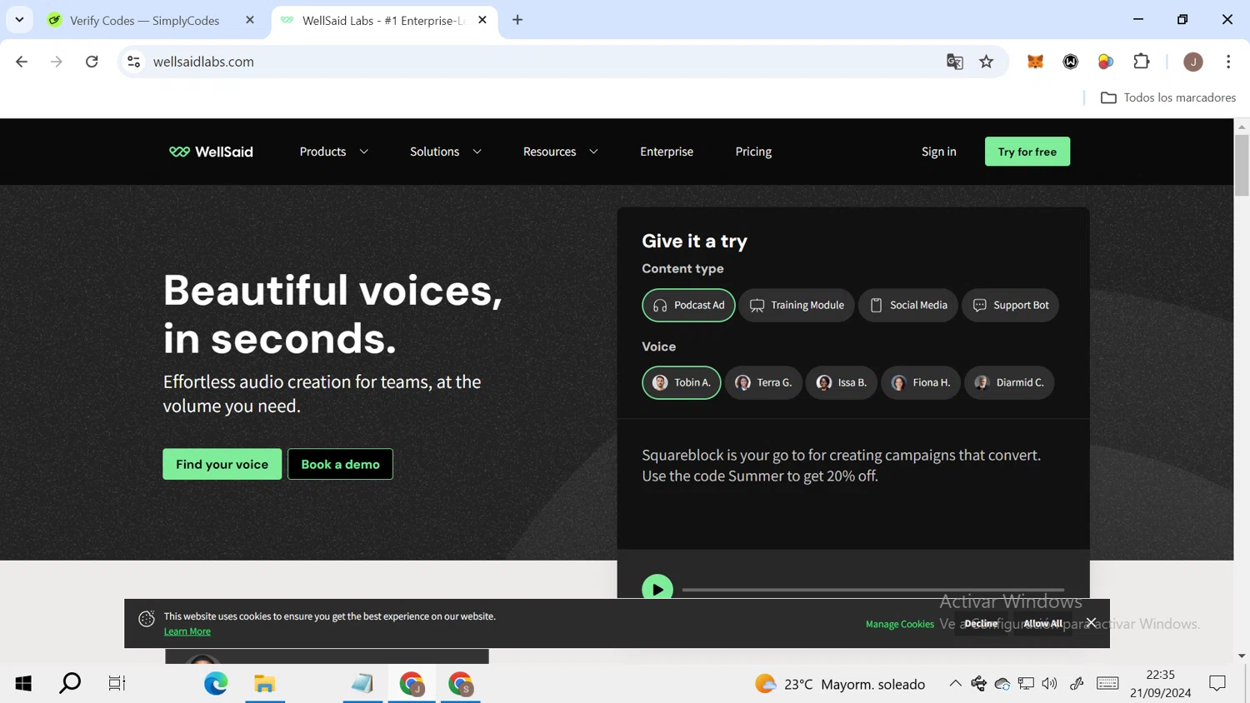Open Windows Start menu

(x=23, y=684)
